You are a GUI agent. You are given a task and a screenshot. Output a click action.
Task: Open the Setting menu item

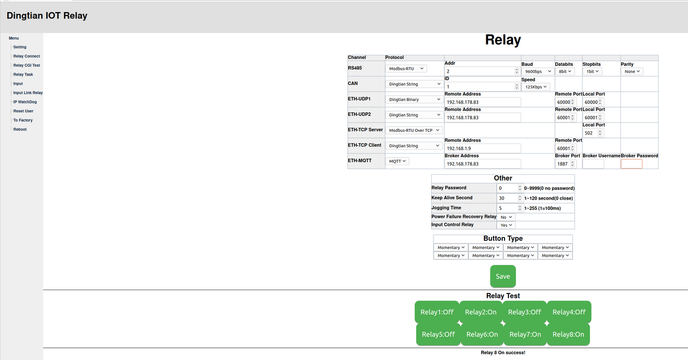click(x=19, y=47)
